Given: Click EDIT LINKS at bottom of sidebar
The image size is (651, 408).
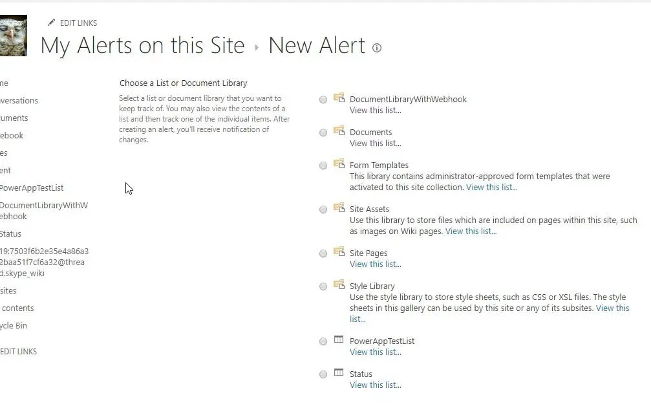Looking at the screenshot, I should (18, 352).
